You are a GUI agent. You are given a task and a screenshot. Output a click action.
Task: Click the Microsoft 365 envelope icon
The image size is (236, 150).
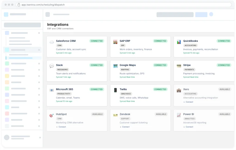(52, 90)
